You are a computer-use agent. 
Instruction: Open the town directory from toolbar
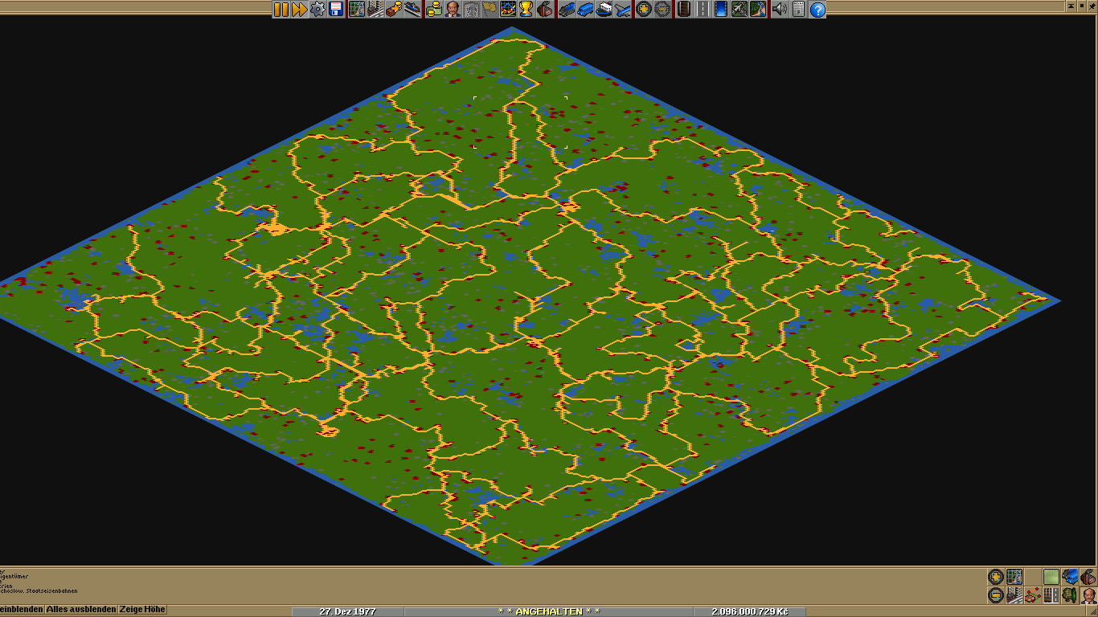click(x=375, y=9)
